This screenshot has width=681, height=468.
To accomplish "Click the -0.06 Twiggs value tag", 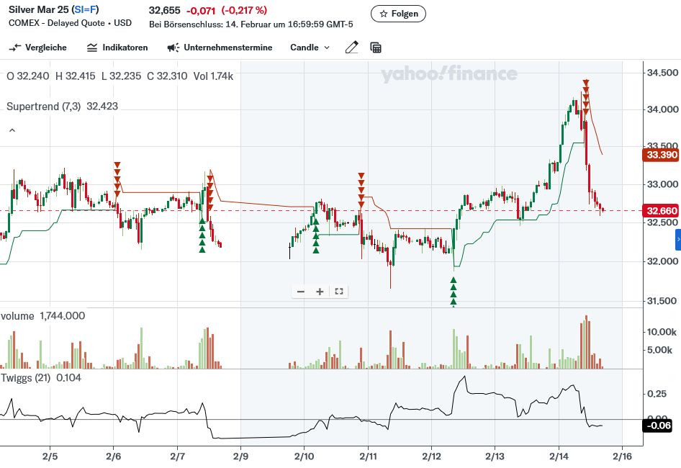I will click(657, 426).
